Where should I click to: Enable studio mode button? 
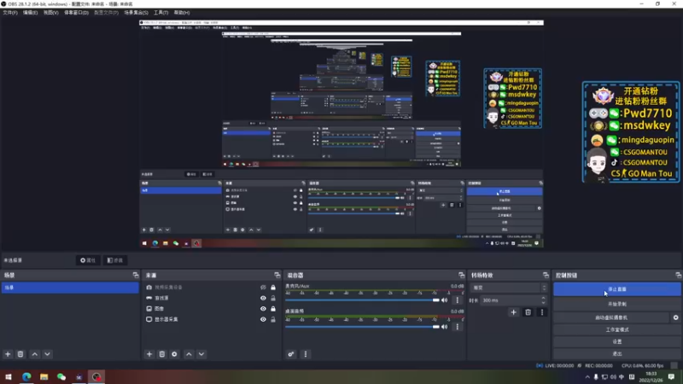click(616, 329)
